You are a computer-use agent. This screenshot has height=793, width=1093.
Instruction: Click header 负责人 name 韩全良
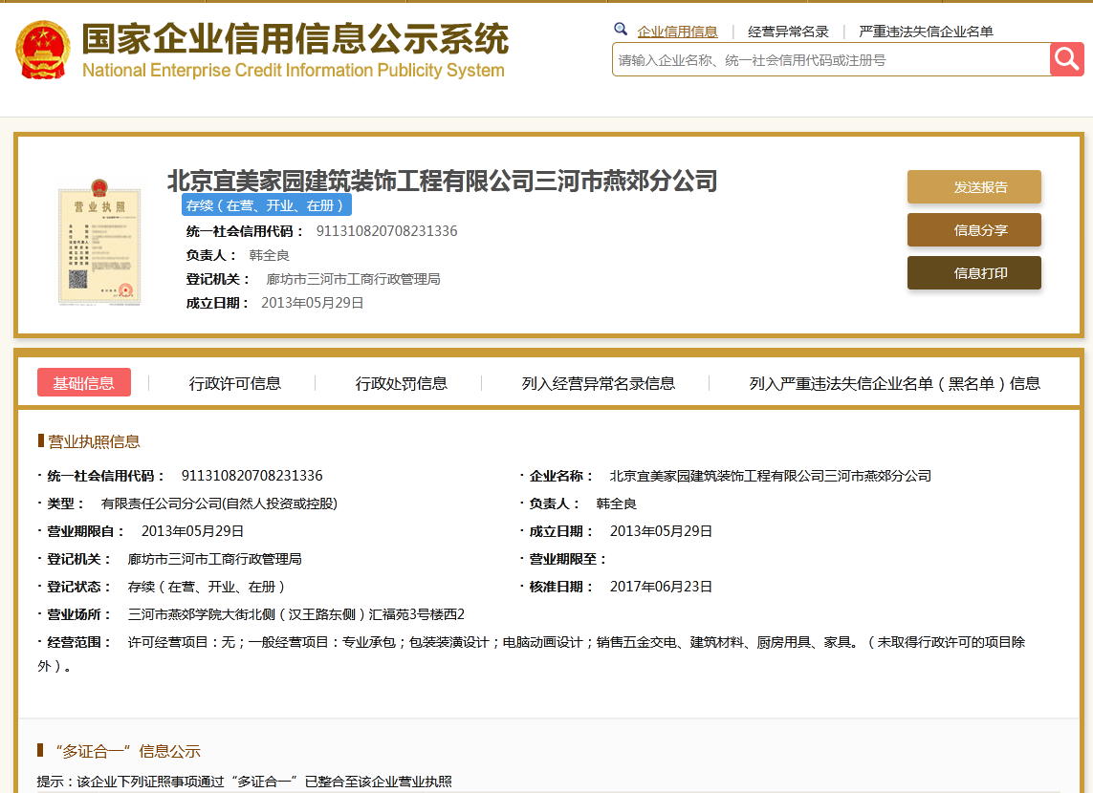pyautogui.click(x=269, y=255)
